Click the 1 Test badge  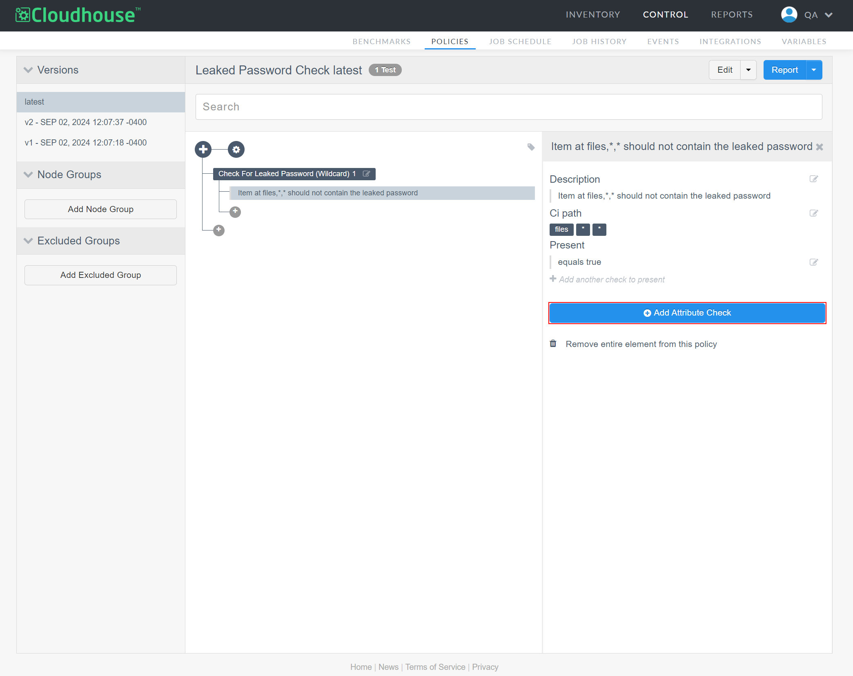click(385, 70)
